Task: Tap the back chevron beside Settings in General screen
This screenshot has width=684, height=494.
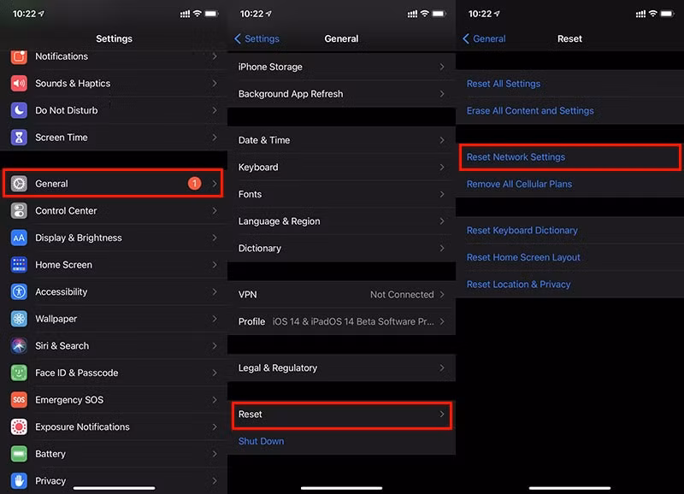Action: pos(238,38)
